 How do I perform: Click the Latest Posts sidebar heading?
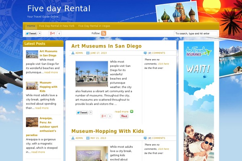[35, 43]
